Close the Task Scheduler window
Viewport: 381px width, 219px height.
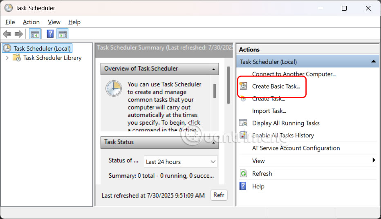click(368, 8)
